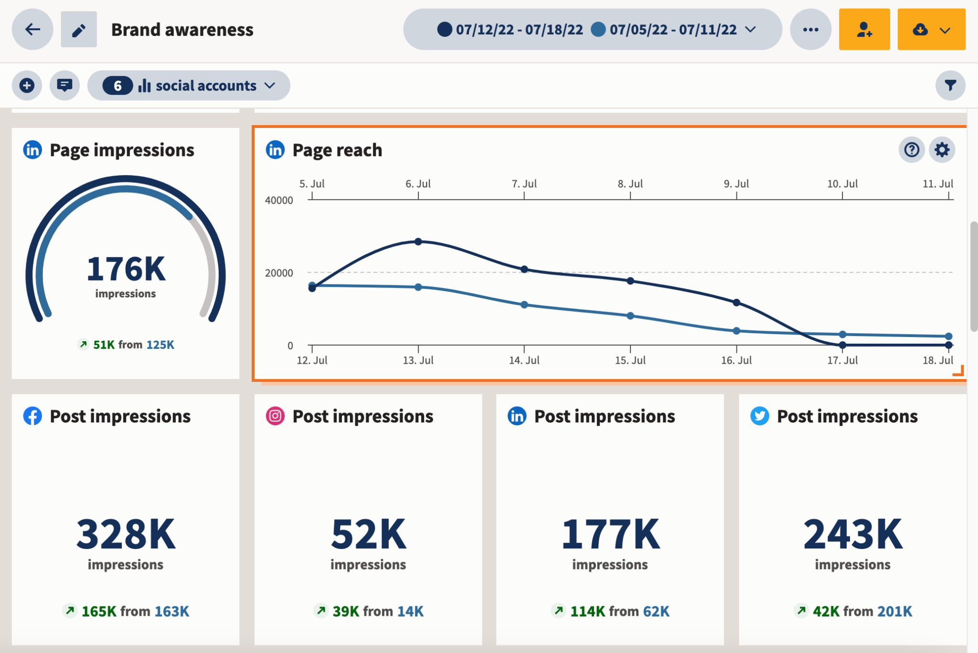Click the back arrow navigation icon
This screenshot has width=978, height=653.
(x=32, y=29)
